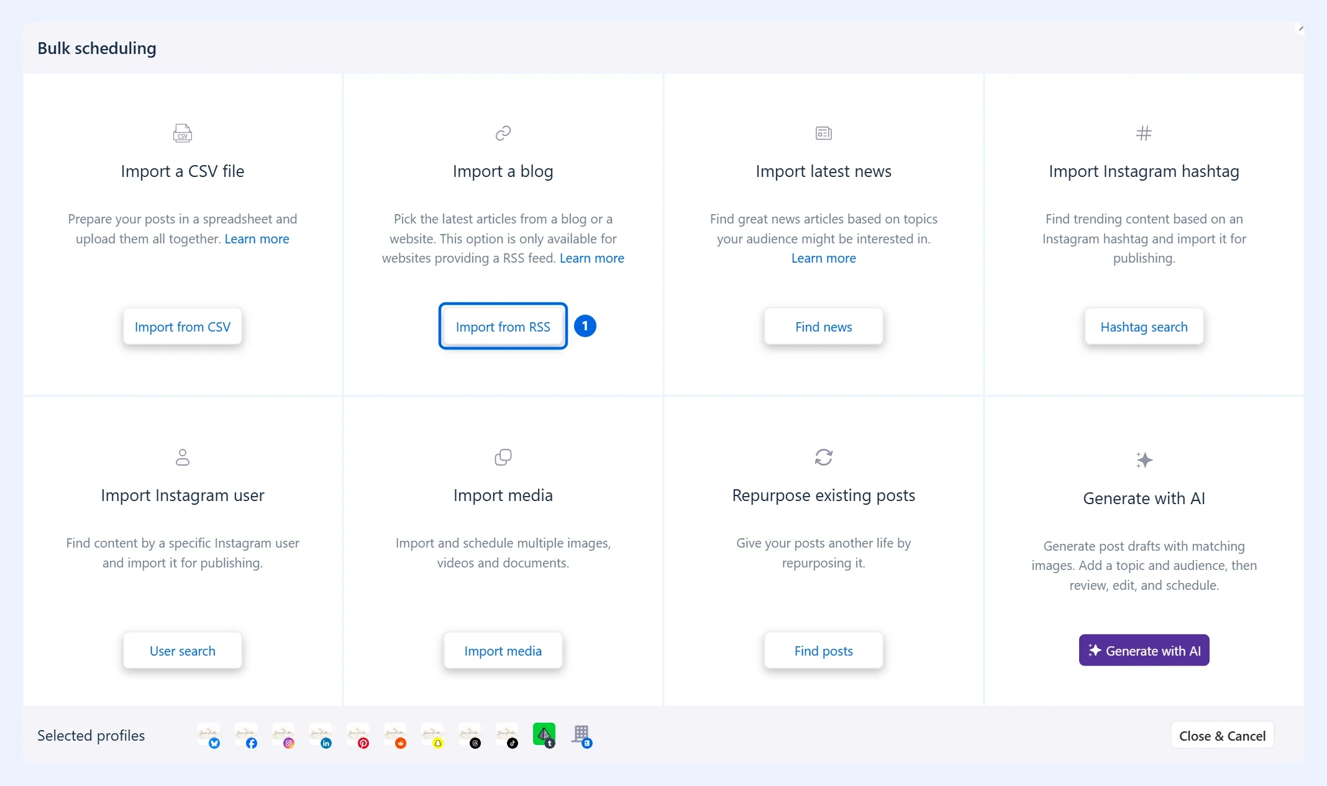
Task: Click the newspaper icon above Import latest news
Action: point(824,133)
